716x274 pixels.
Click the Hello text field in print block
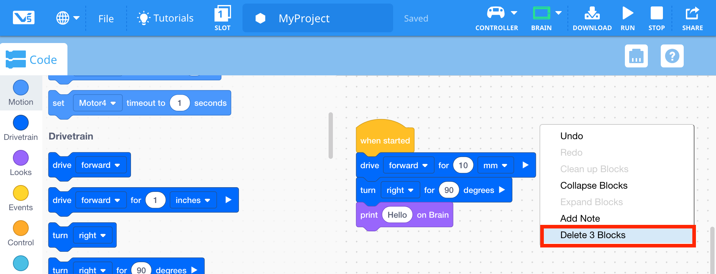tap(397, 215)
